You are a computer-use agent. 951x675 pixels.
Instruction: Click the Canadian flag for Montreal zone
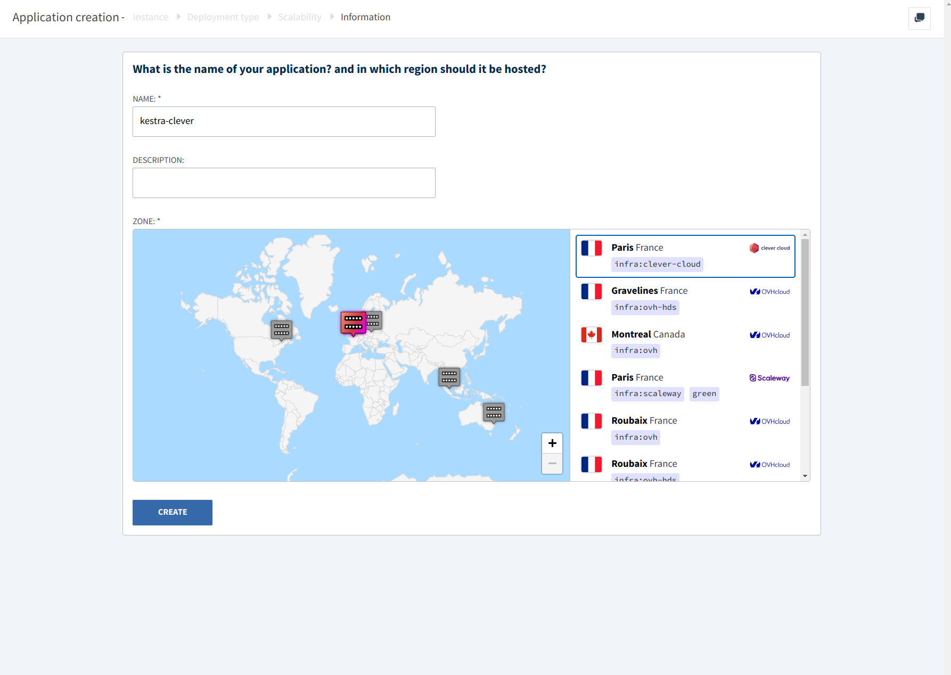pos(591,335)
